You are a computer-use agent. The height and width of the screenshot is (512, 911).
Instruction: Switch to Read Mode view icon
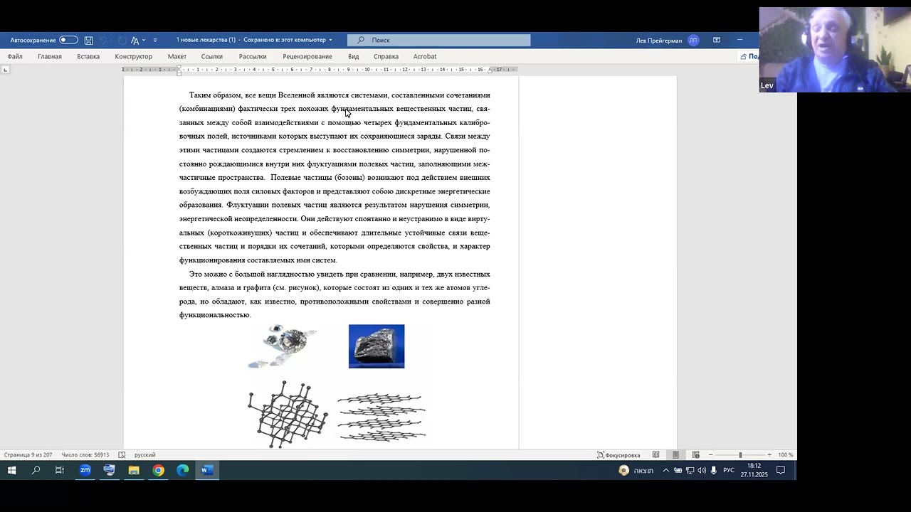click(655, 455)
